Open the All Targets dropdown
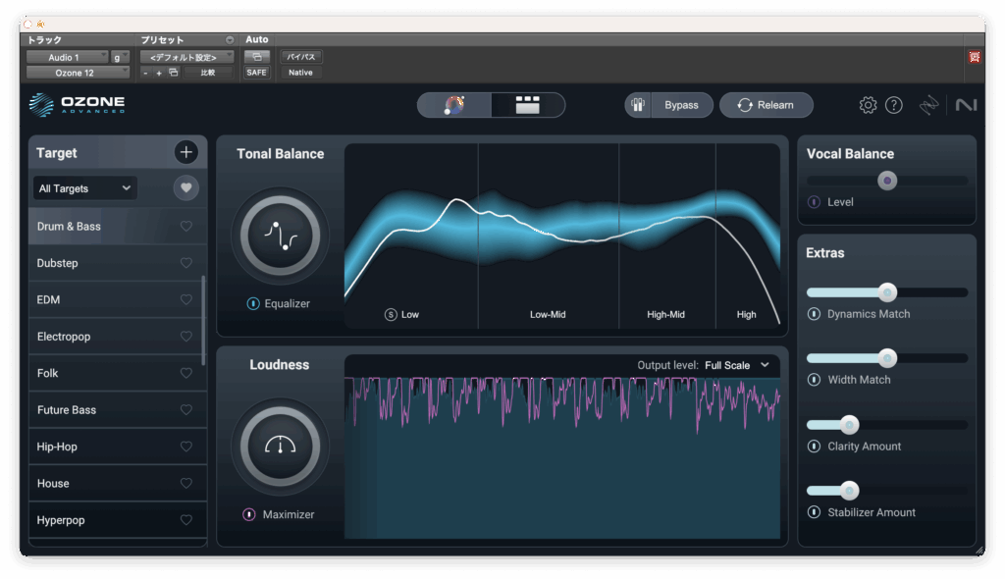 coord(84,188)
